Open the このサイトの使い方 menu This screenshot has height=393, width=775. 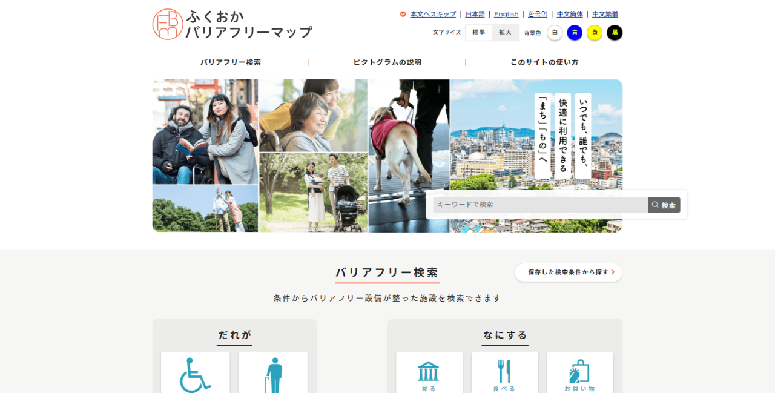pos(544,62)
